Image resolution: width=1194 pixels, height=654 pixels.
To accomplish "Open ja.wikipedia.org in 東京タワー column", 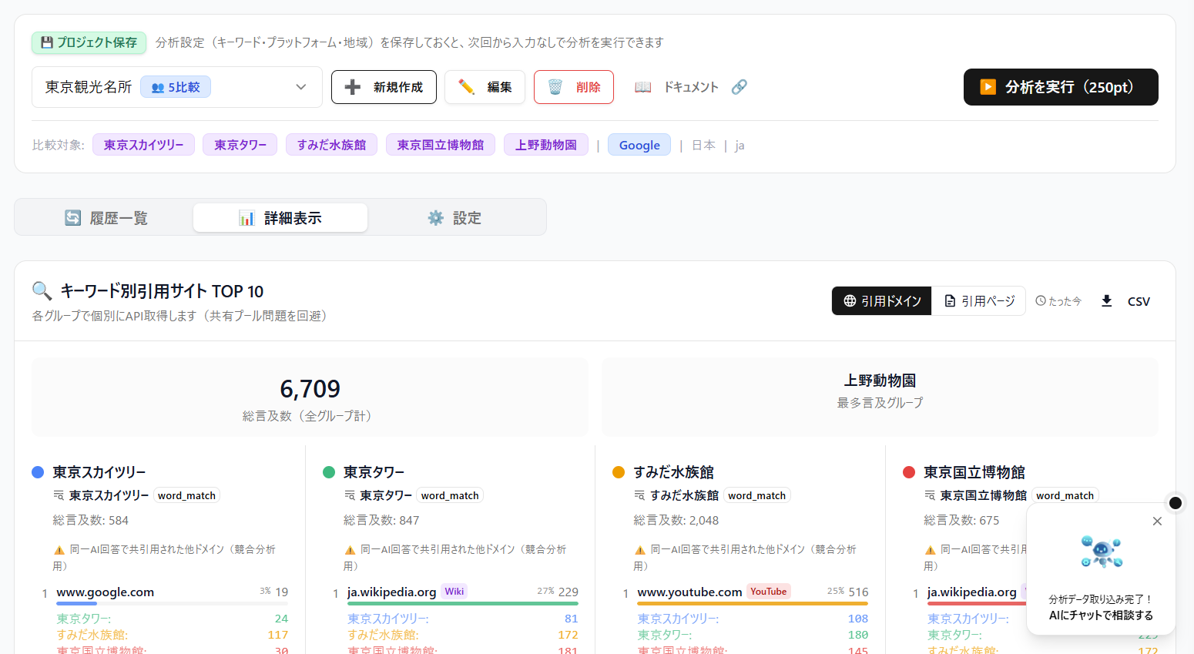I will [x=392, y=592].
